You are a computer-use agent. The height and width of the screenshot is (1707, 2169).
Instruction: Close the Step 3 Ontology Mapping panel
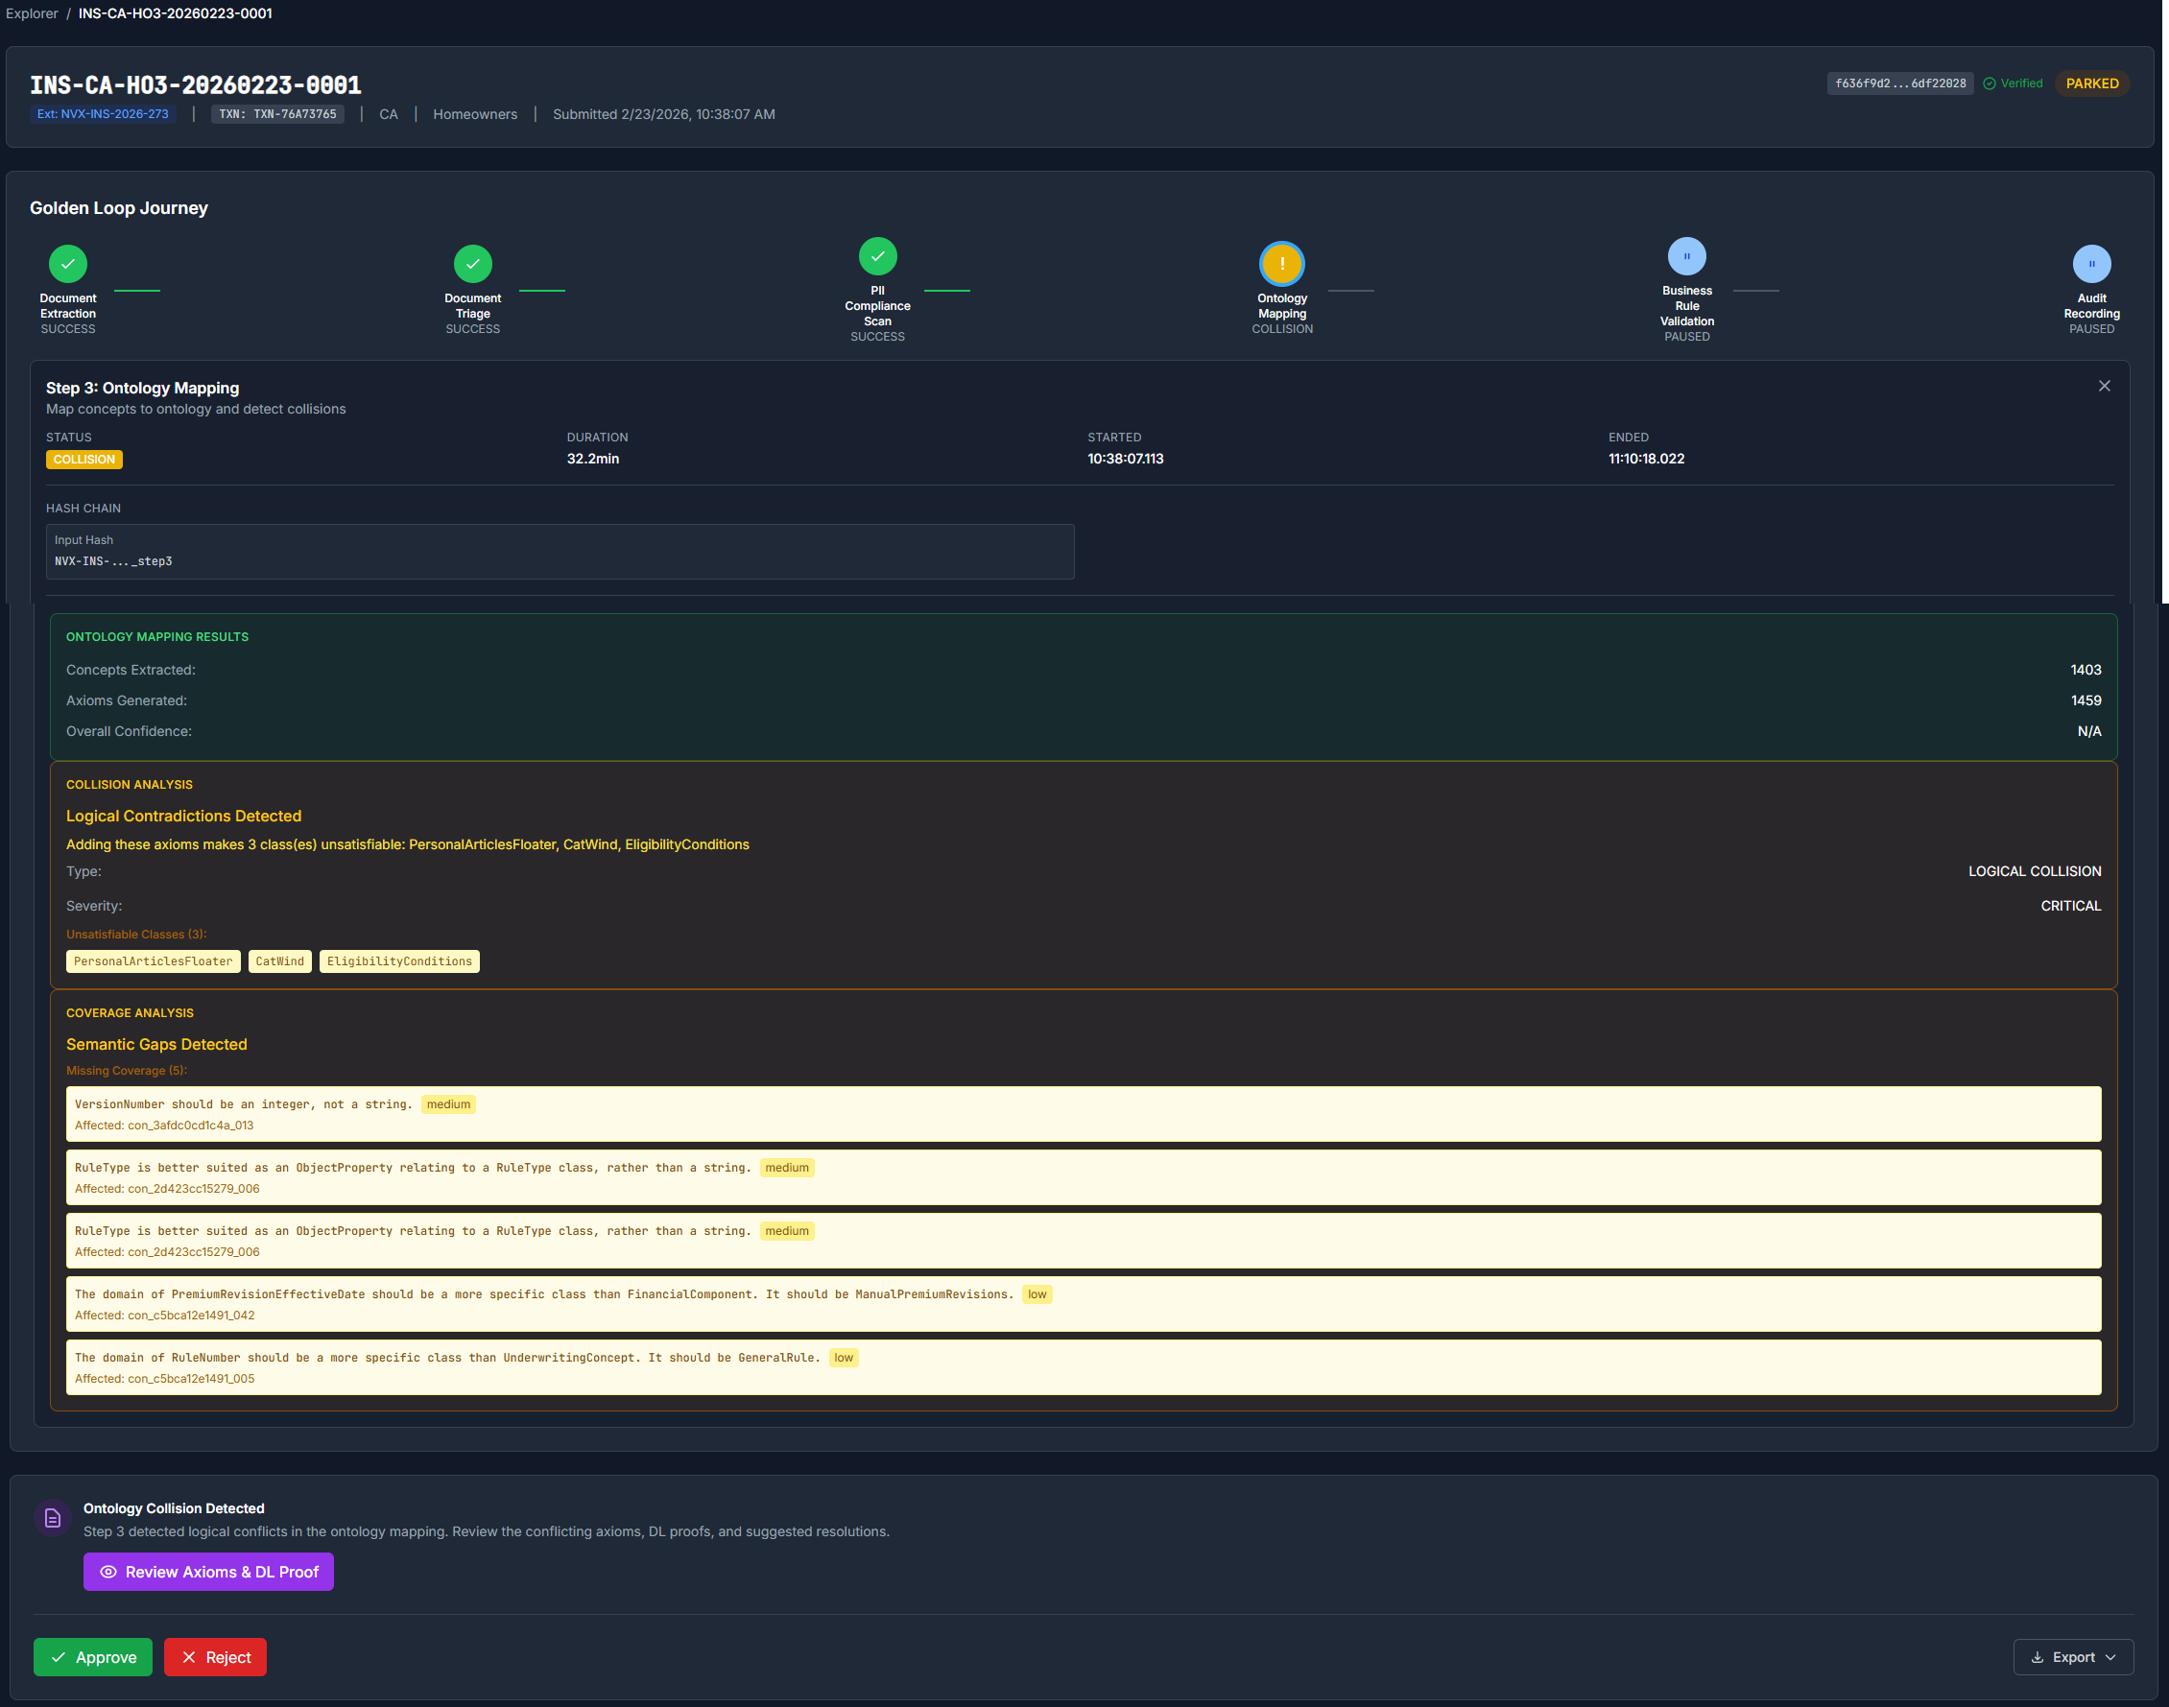coord(2104,385)
